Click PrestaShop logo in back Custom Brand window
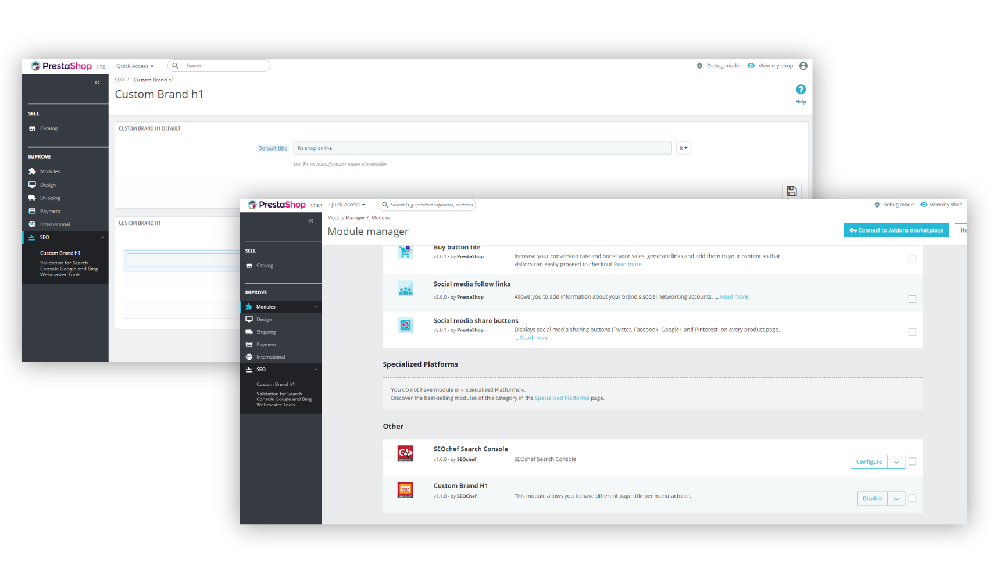 point(61,66)
